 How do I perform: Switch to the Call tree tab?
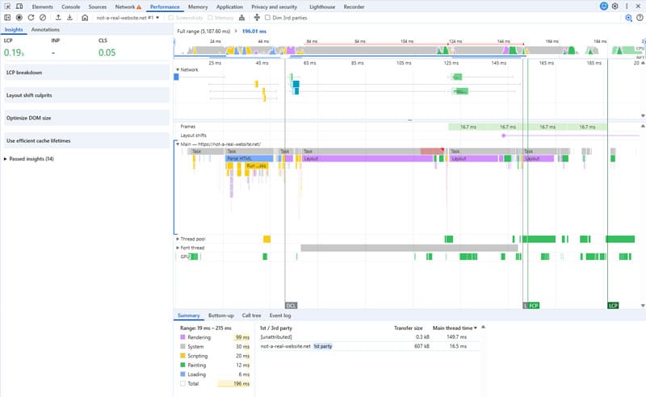coord(251,316)
